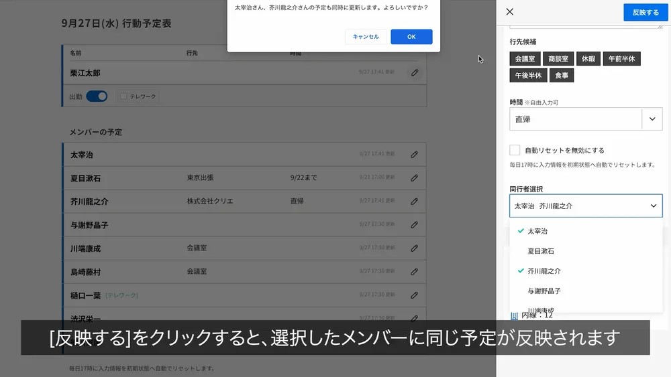Click the edit pencil for 島崎藤村
The width and height of the screenshot is (671, 377).
[x=415, y=272]
